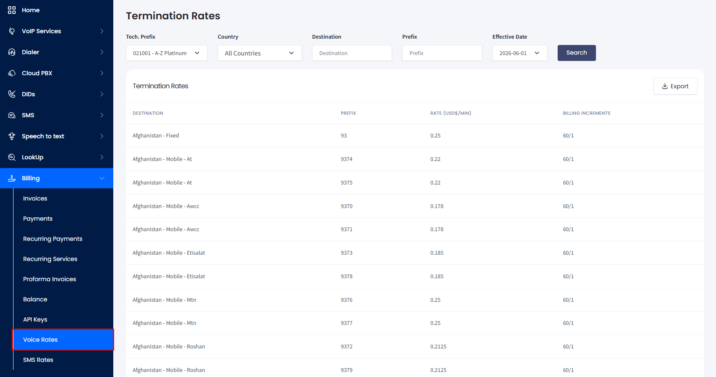
Task: Click prefix 9373 Etisalat cell
Action: 347,253
